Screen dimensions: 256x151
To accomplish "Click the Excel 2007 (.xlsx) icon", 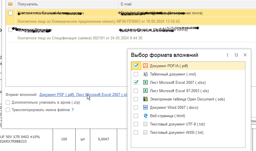I will click(145, 82).
